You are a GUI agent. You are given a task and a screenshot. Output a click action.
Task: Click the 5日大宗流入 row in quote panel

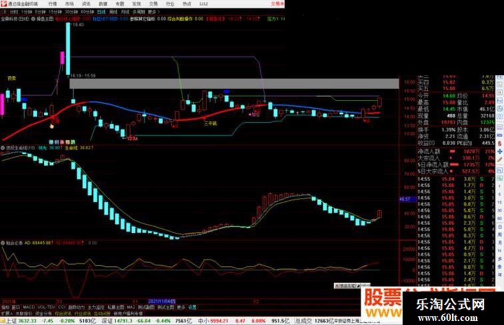point(456,171)
